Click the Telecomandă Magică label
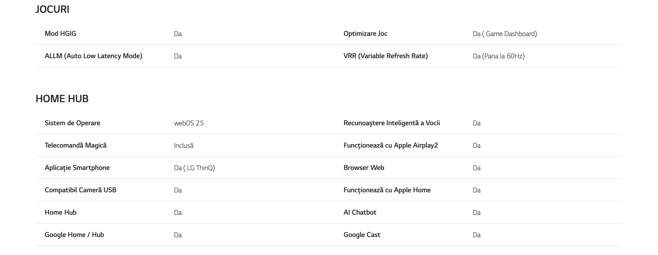The image size is (658, 255). click(76, 145)
